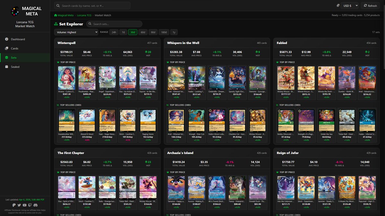
Task: Switch range to 1y
Action: 174,32
